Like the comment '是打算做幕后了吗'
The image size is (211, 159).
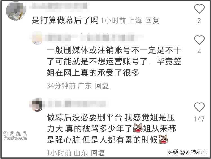[x=199, y=9]
